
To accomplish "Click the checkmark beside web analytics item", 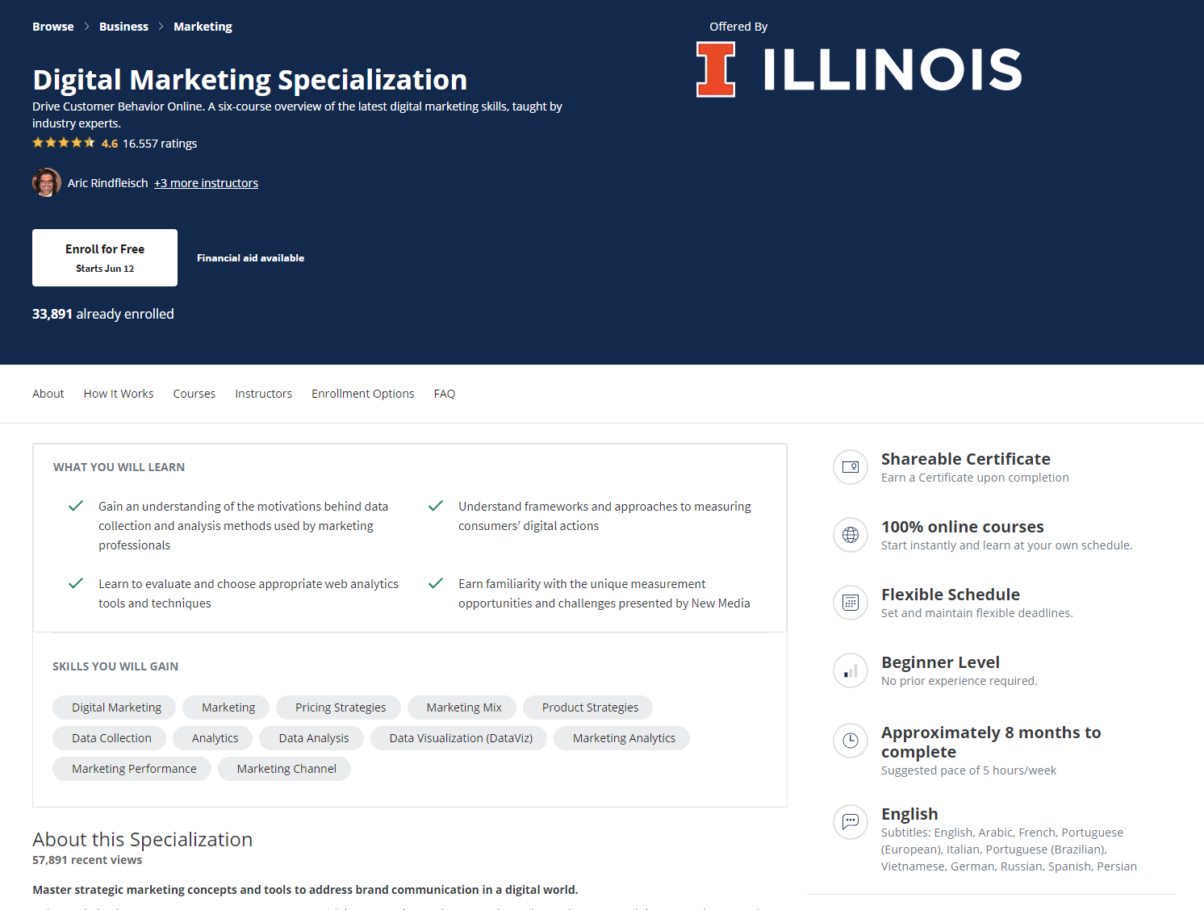I will [76, 583].
